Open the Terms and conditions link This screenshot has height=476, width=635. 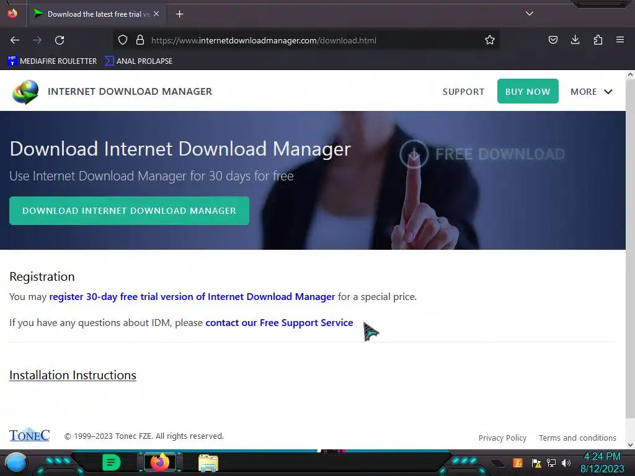tap(577, 438)
